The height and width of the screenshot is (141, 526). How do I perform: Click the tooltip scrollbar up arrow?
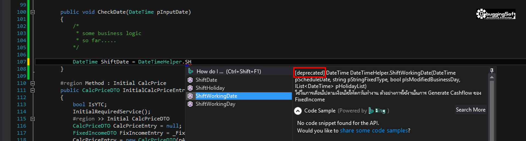coord(492,77)
